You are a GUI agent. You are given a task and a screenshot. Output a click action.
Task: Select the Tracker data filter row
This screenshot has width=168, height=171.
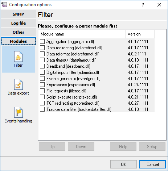click(97, 109)
